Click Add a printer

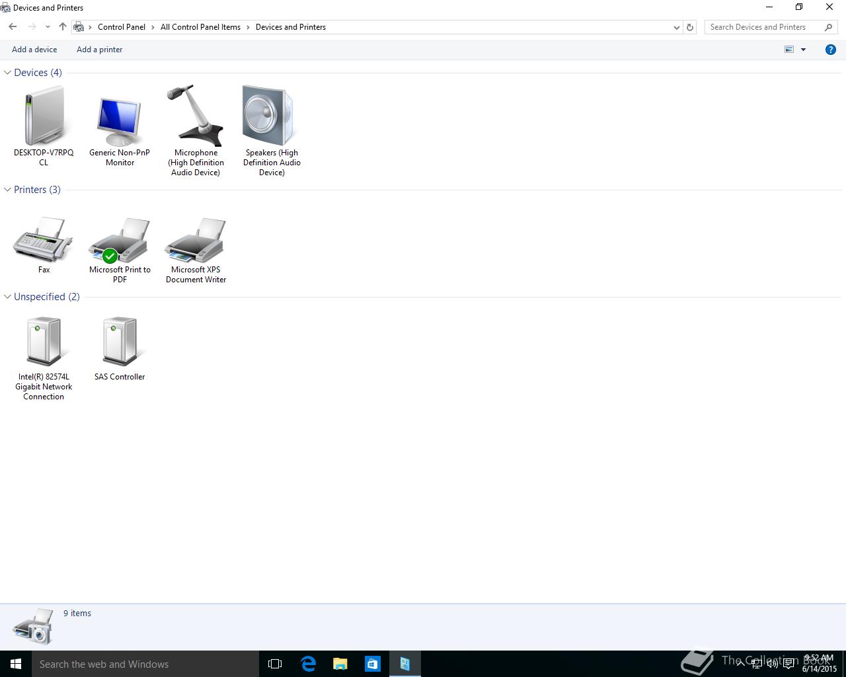point(100,50)
